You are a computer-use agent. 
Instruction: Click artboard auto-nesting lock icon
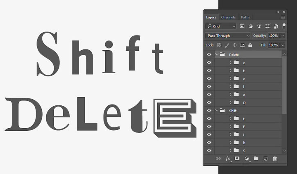tap(242, 45)
